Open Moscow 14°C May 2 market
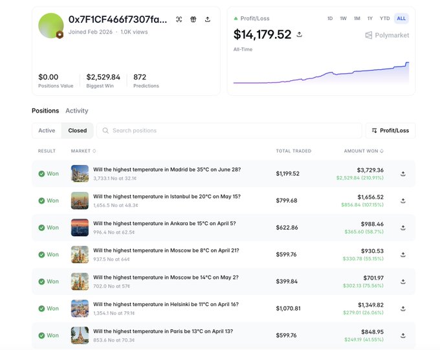440x350 pixels. [x=166, y=278]
